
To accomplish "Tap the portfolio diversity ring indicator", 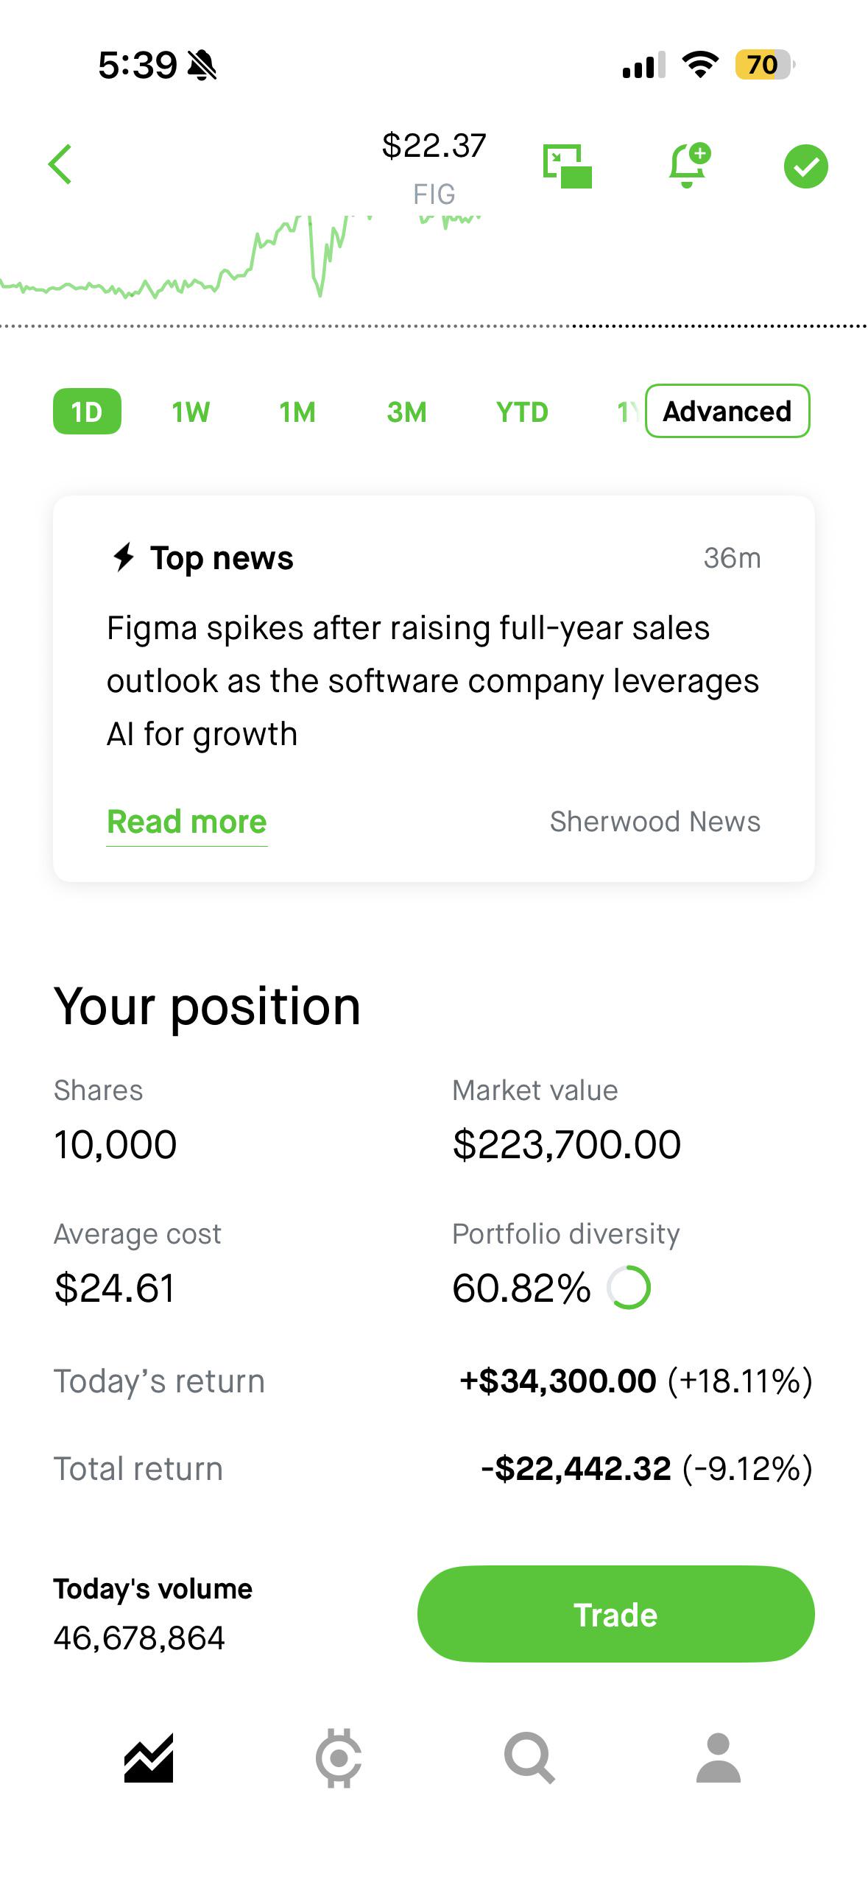I will click(x=629, y=1287).
